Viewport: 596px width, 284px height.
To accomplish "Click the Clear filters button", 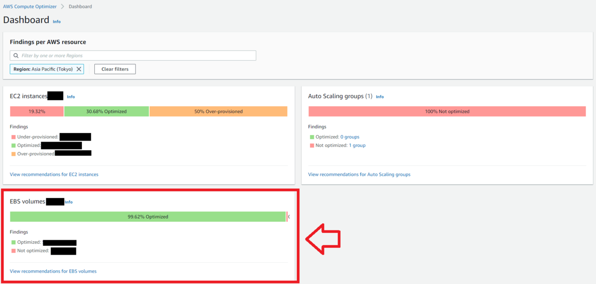I will pos(115,69).
